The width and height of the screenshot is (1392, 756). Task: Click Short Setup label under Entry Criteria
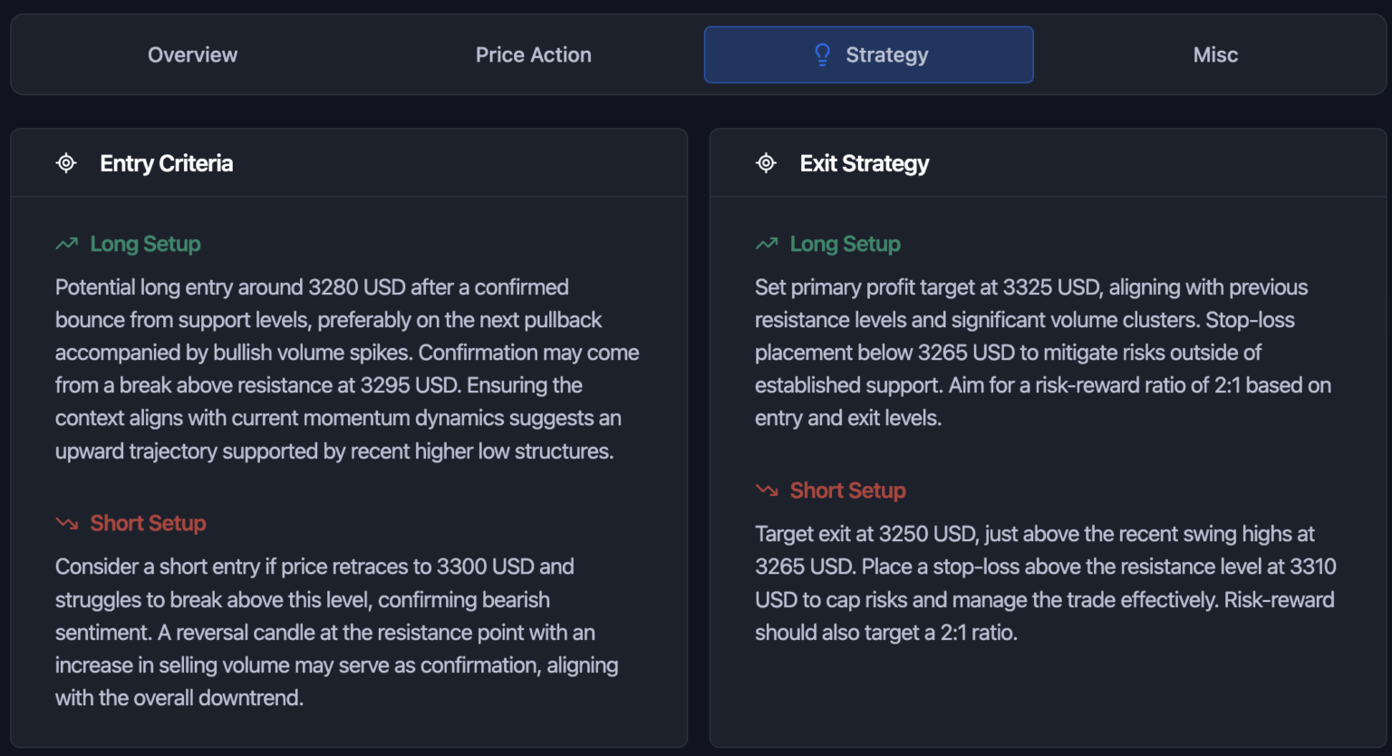[x=149, y=523]
